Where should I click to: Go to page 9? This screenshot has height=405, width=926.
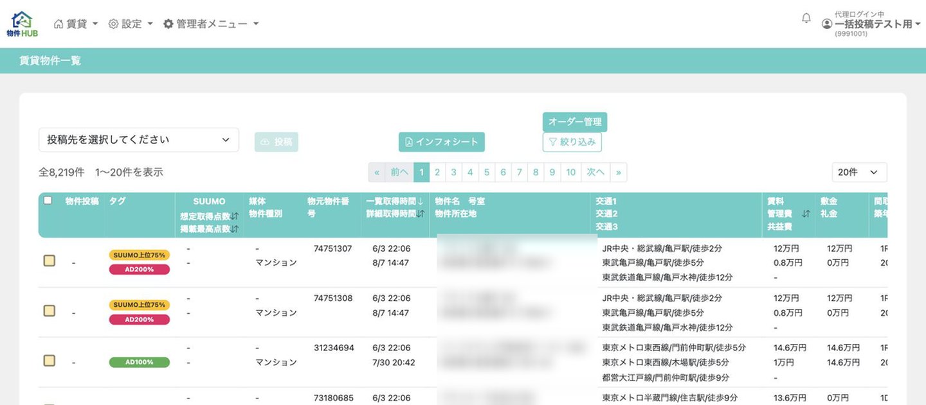(552, 172)
